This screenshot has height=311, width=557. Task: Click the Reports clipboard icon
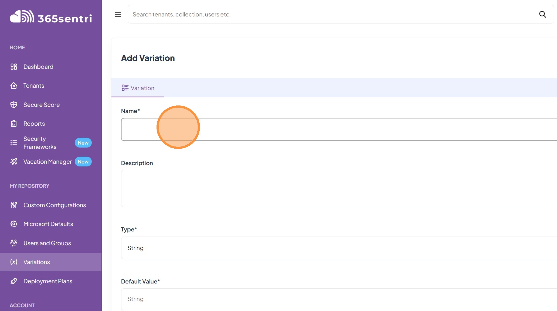pos(14,124)
